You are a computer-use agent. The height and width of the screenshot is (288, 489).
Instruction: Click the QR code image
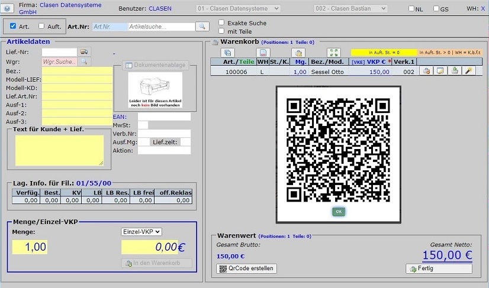tap(339, 150)
